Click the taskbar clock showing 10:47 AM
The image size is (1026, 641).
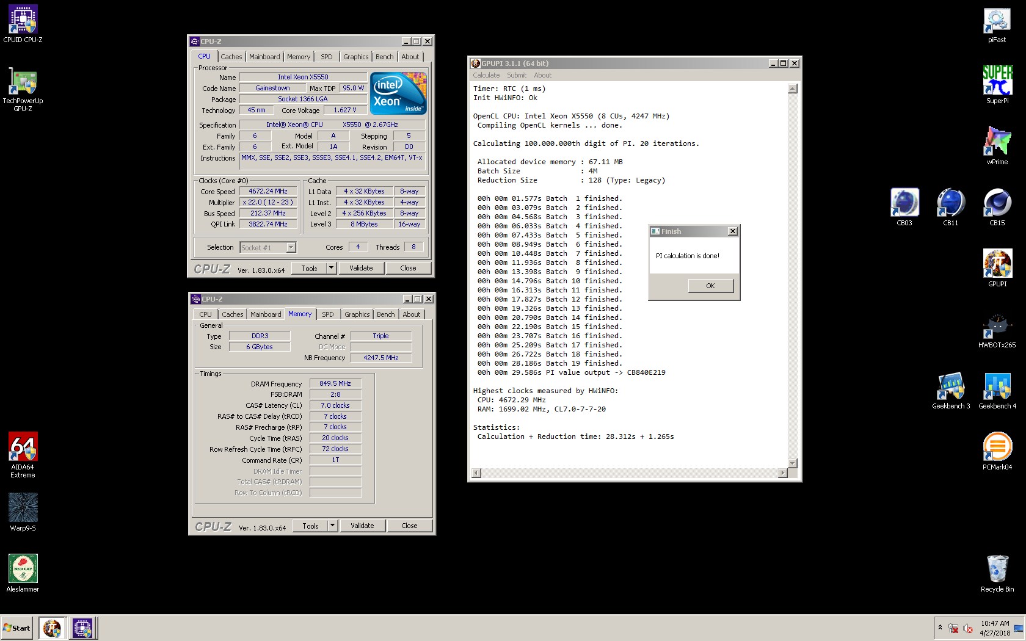[x=995, y=628]
